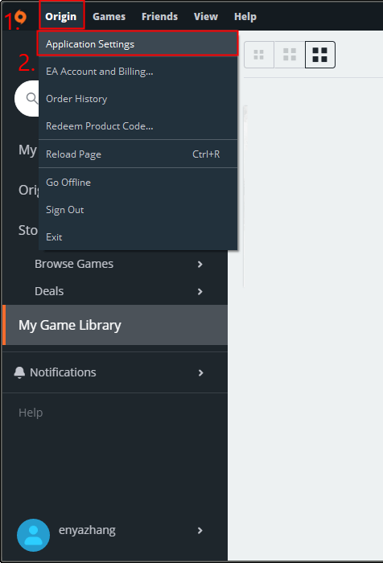
Task: Click Exit in Origin menu
Action: click(x=138, y=237)
